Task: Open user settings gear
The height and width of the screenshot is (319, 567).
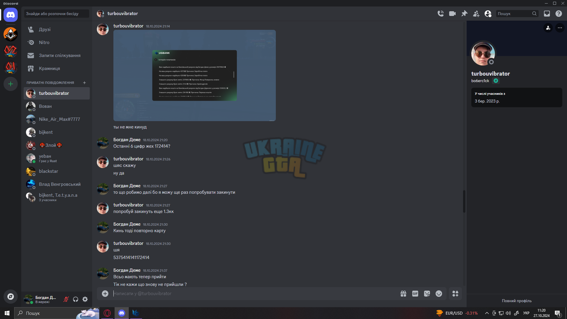Action: pos(85,299)
